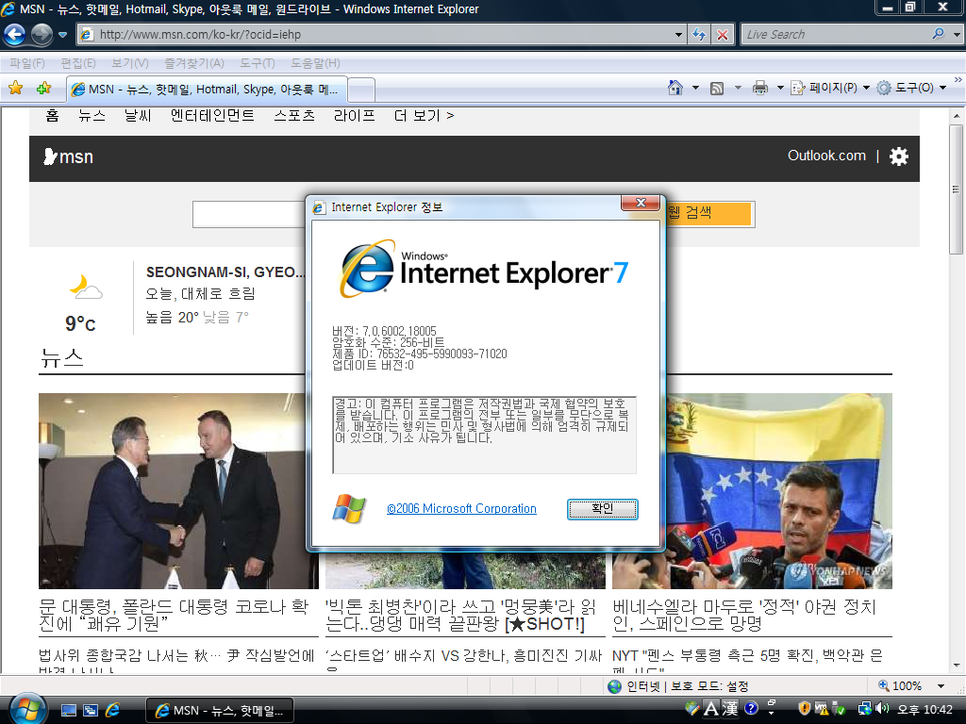Click the Home page icon in command bar
966x724 pixels.
point(675,88)
